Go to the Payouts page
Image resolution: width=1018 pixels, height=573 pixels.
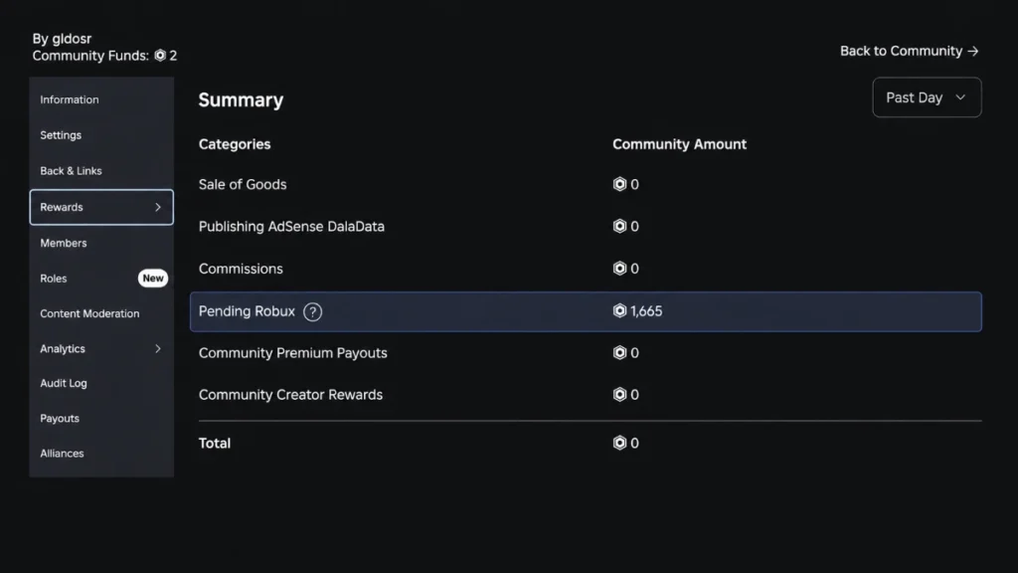101,419
